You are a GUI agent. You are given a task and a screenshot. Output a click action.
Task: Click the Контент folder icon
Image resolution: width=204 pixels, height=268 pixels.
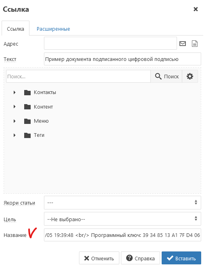click(x=27, y=107)
